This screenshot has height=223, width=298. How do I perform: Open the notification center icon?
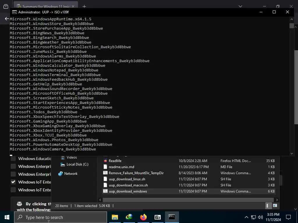point(288,217)
